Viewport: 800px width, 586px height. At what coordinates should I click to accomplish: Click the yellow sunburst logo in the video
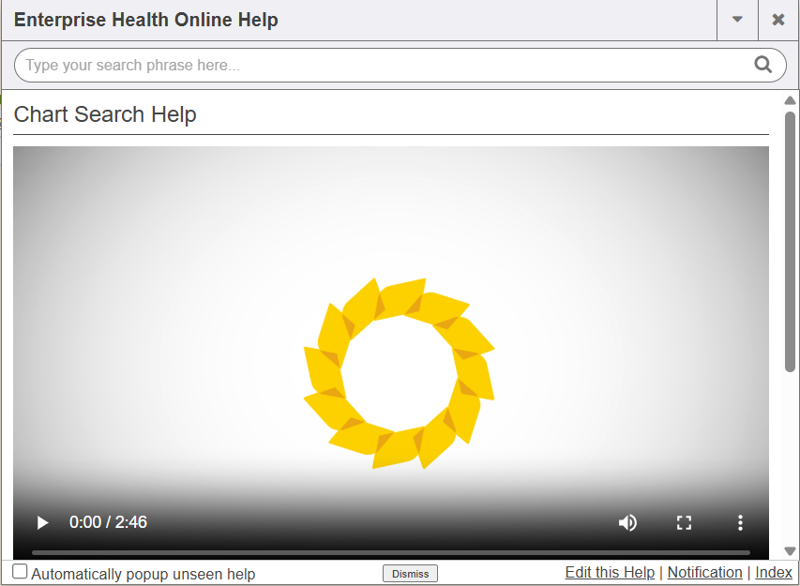(399, 373)
